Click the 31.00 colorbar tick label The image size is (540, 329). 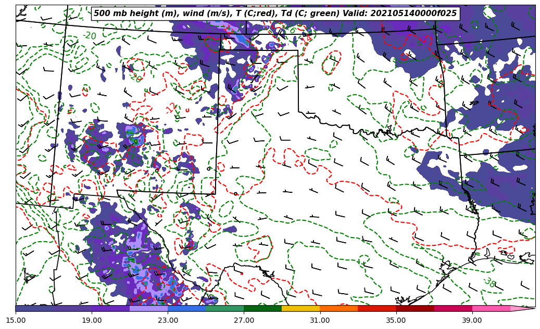coord(320,320)
